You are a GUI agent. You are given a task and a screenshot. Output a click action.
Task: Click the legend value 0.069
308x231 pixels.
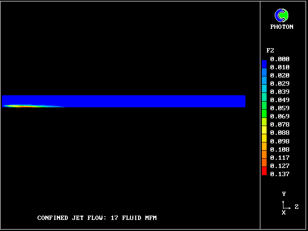tap(280, 117)
